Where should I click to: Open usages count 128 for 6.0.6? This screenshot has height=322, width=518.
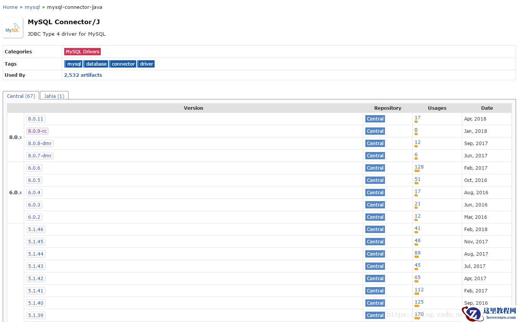point(419,167)
